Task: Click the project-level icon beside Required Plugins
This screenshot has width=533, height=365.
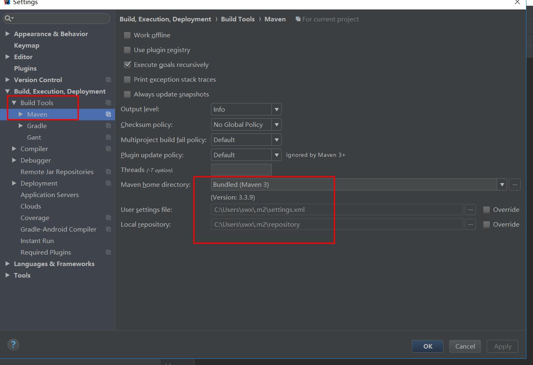Action: (x=108, y=252)
